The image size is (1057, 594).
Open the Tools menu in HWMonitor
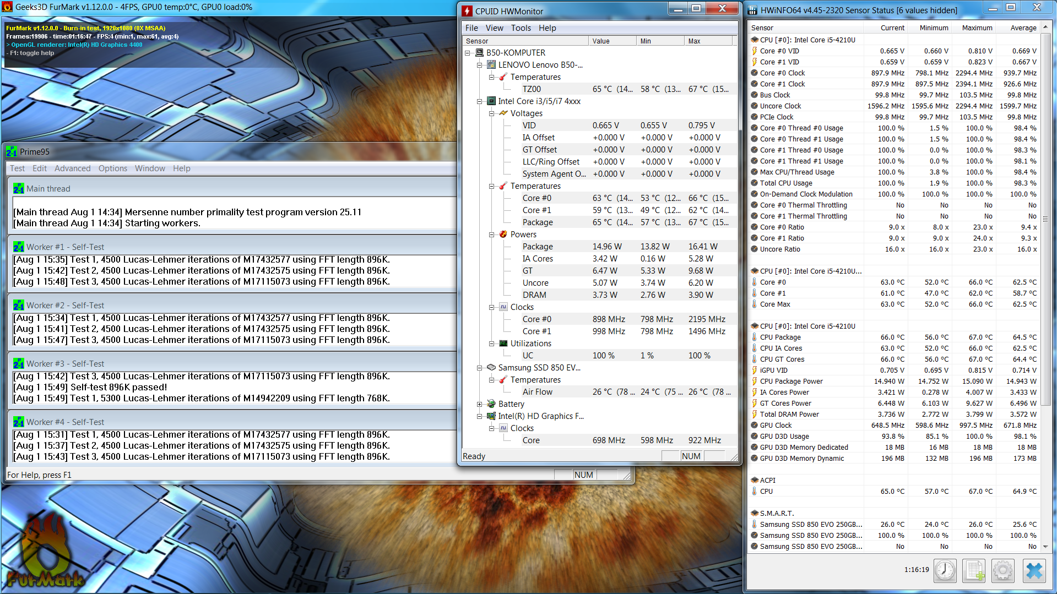click(521, 28)
